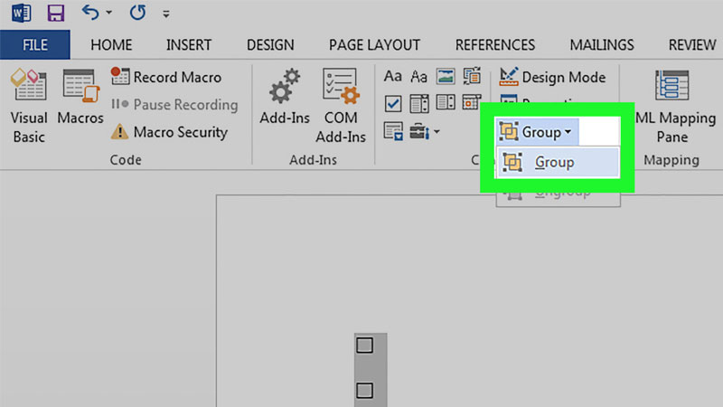Switch to the HOME tab

click(x=111, y=44)
